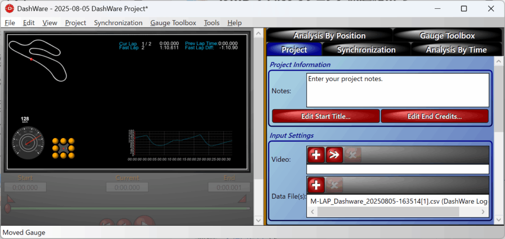Open the File menu
The height and width of the screenshot is (239, 505).
pos(10,23)
